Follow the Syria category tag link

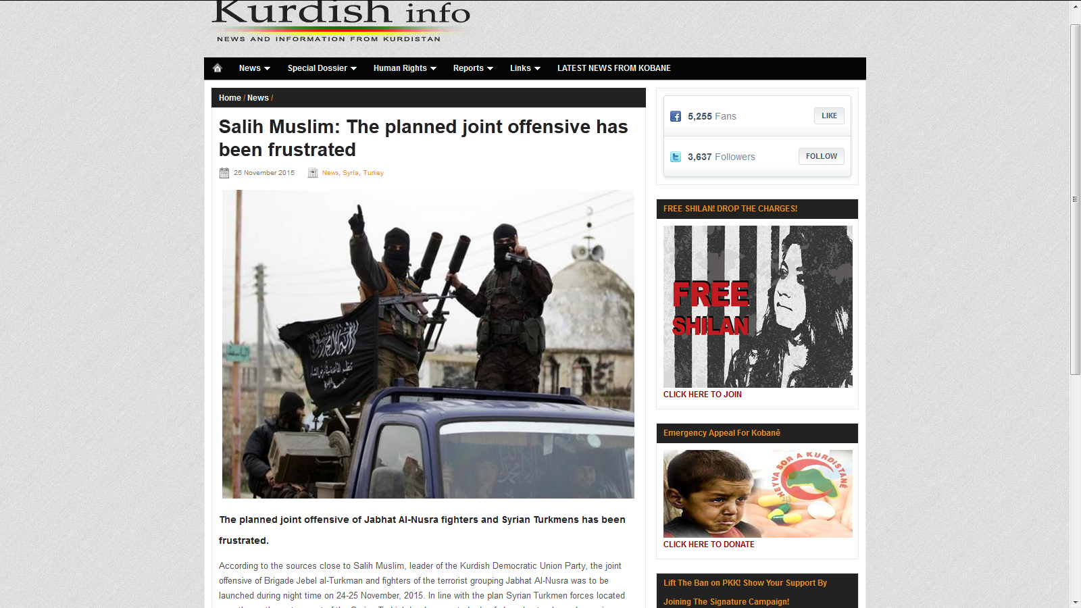[x=350, y=173]
